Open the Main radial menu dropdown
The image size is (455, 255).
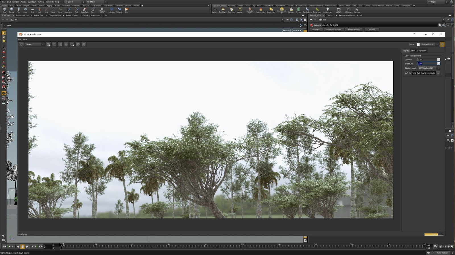[97, 2]
